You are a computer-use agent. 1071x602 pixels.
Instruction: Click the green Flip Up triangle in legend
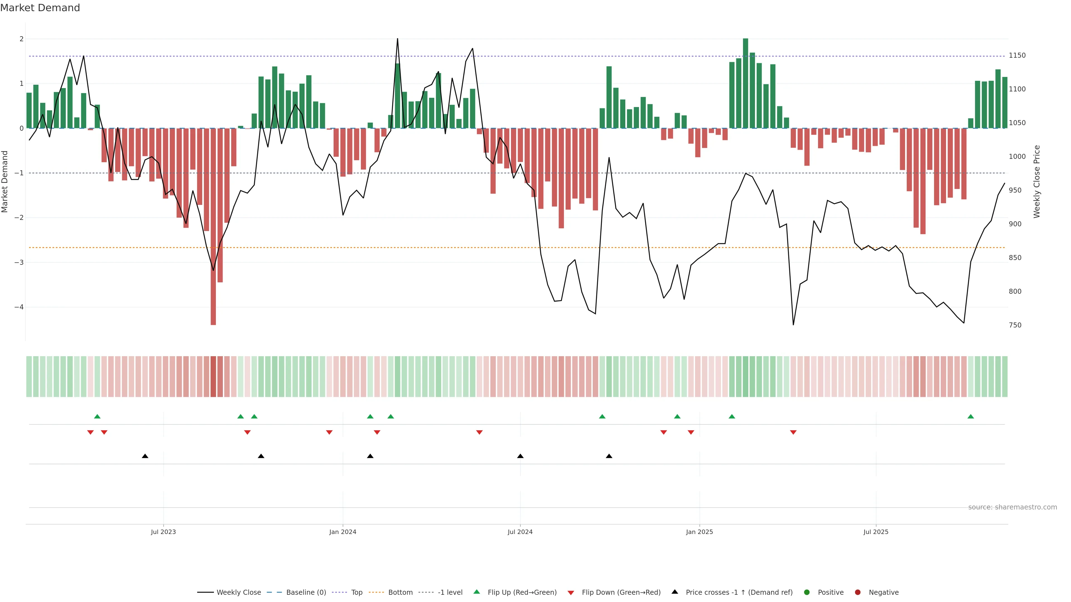[476, 592]
